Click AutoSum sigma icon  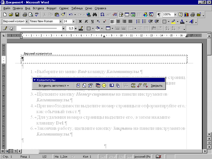point(180,28)
